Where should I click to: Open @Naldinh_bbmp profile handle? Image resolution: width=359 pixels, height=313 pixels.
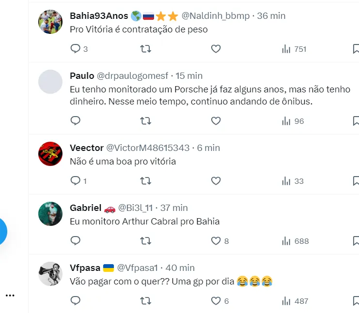click(x=216, y=16)
